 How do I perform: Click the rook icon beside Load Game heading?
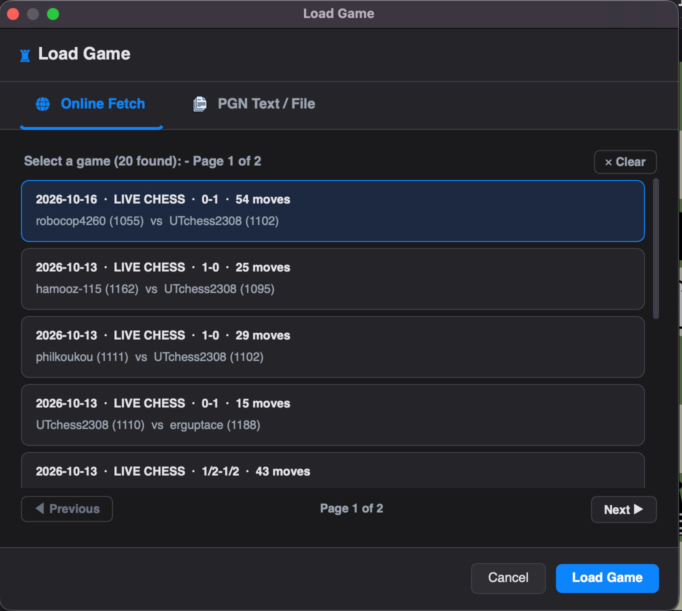[x=25, y=55]
